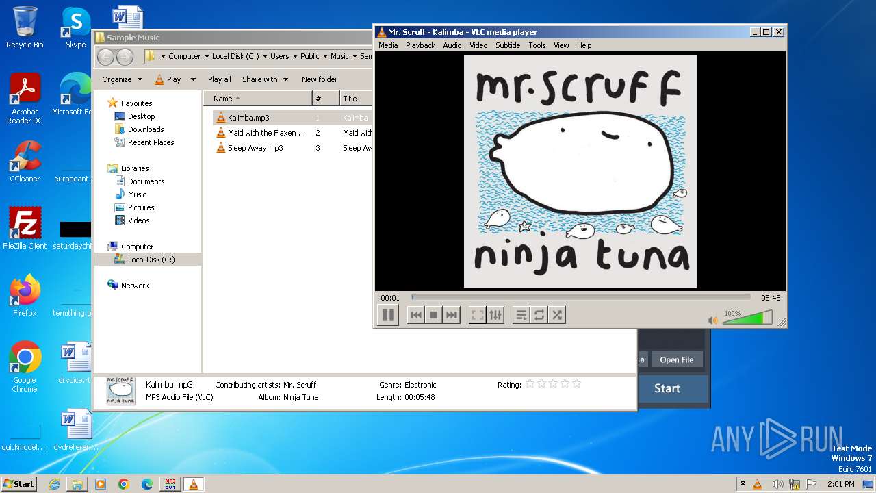
Task: Select the FileZilla Client desktop icon
Action: (x=25, y=229)
